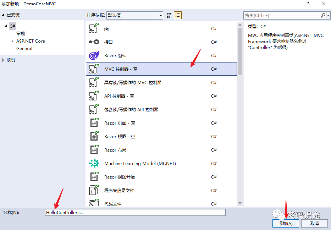Select Razor 页面 - 空 template
Viewport: 331px width, 230px height.
coord(161,123)
